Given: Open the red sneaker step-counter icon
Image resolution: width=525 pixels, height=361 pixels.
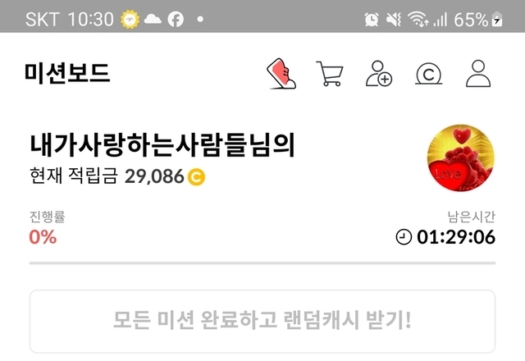Looking at the screenshot, I should pyautogui.click(x=281, y=73).
